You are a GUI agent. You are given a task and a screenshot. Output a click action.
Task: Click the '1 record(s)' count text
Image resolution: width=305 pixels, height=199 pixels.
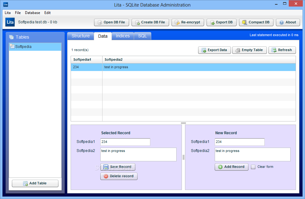[80, 50]
